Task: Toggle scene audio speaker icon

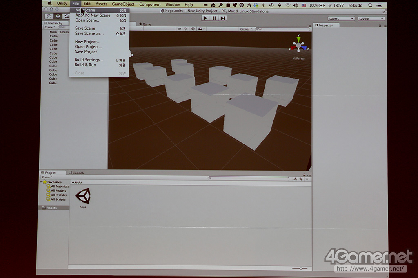Action: pyautogui.click(x=193, y=29)
